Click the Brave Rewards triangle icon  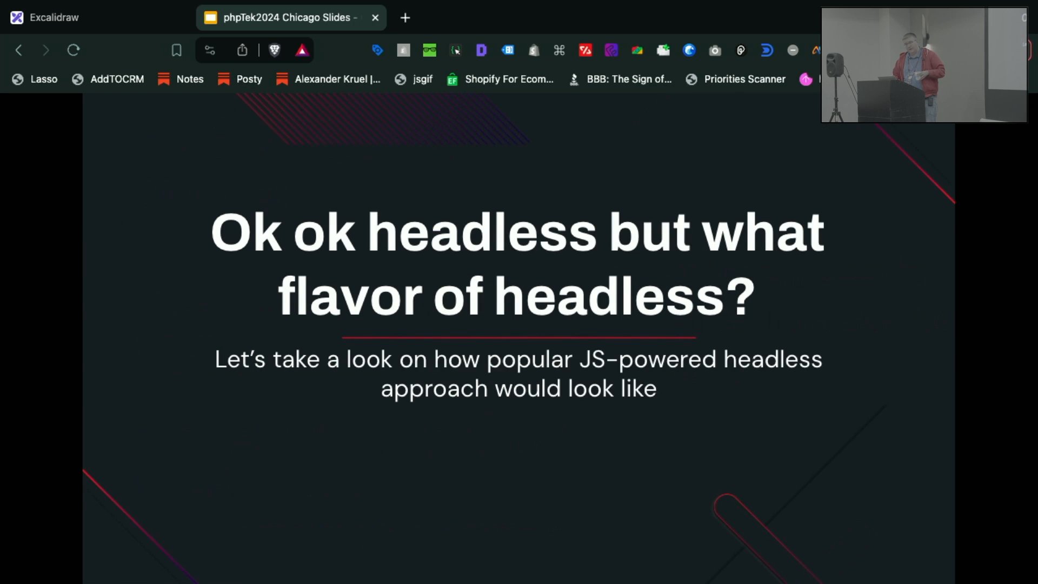302,50
